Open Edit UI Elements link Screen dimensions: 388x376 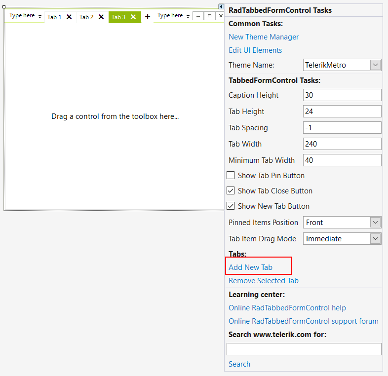(255, 50)
